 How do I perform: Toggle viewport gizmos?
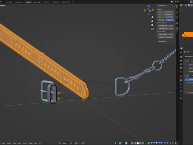pos(120,143)
